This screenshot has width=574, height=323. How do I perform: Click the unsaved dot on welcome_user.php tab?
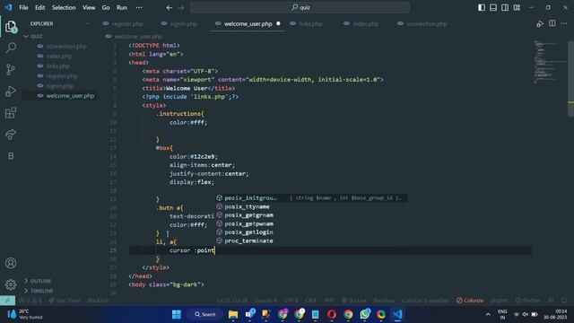coord(278,23)
